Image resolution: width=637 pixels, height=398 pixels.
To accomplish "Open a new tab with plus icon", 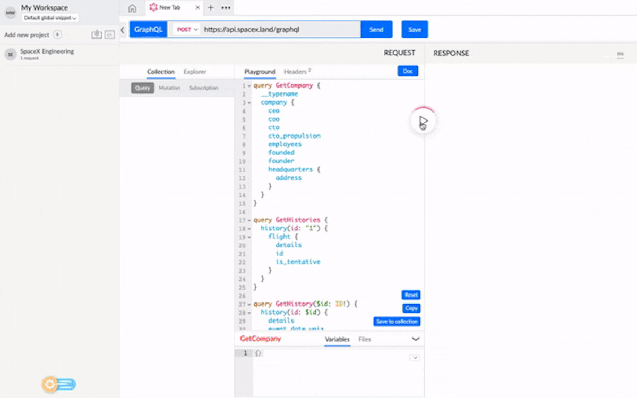I will click(211, 8).
